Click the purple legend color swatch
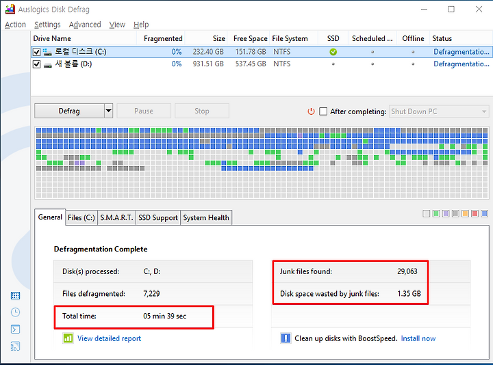The width and height of the screenshot is (493, 365). pos(446,214)
